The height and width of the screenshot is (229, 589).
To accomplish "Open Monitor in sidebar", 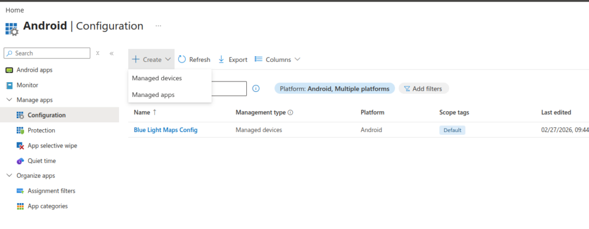I will coord(28,86).
